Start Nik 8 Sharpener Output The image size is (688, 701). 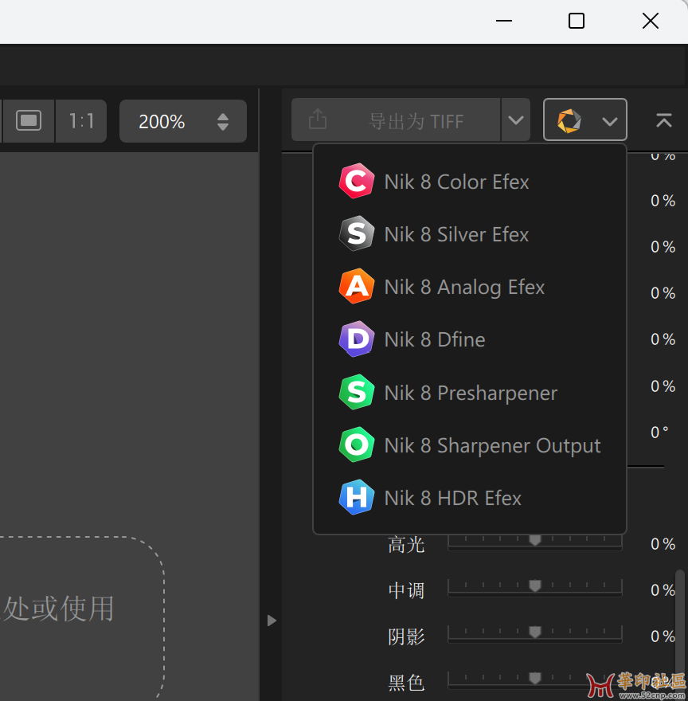pos(469,444)
